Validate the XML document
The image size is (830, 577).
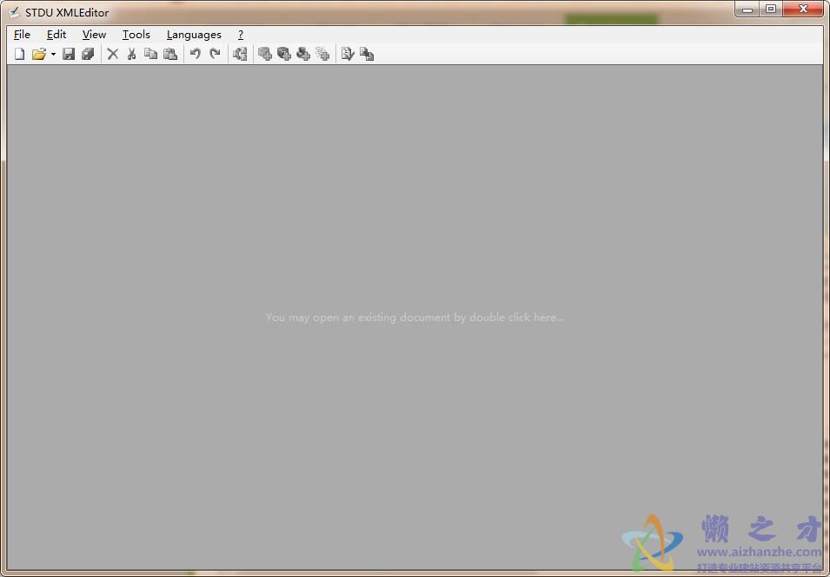click(348, 54)
